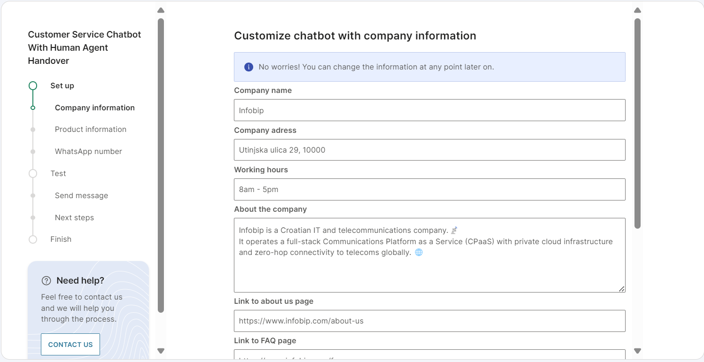Select Next steps in the step list
The image size is (704, 362).
click(74, 217)
